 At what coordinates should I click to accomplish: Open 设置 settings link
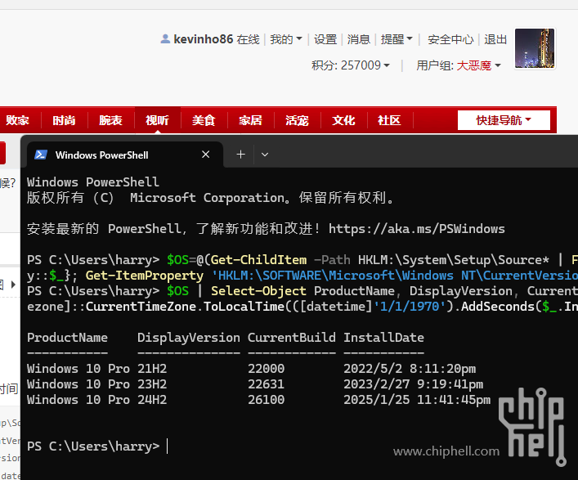point(325,39)
